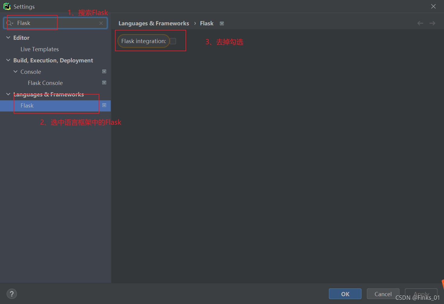Click the Apply button
444x304 pixels.
(x=421, y=294)
